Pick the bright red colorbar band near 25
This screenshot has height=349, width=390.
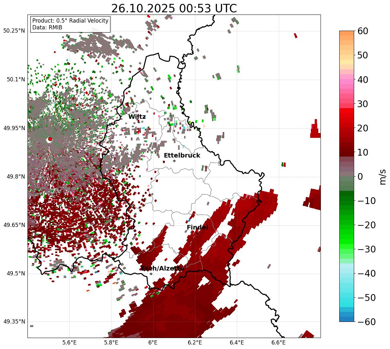(x=347, y=116)
